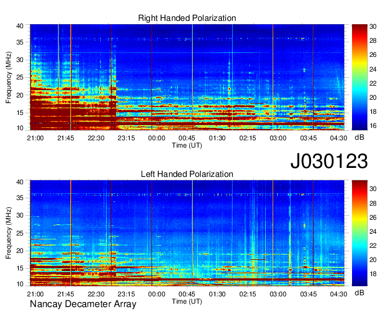Click the 01:30 time tick under the Left Handed plot
The height and width of the screenshot is (311, 383).
(x=217, y=294)
